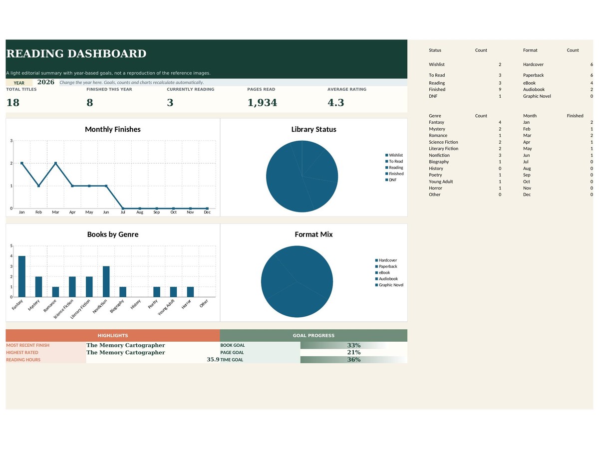Image resolution: width=599 pixels, height=449 pixels.
Task: Click the DNF legend entry in Library Status
Action: pos(391,180)
